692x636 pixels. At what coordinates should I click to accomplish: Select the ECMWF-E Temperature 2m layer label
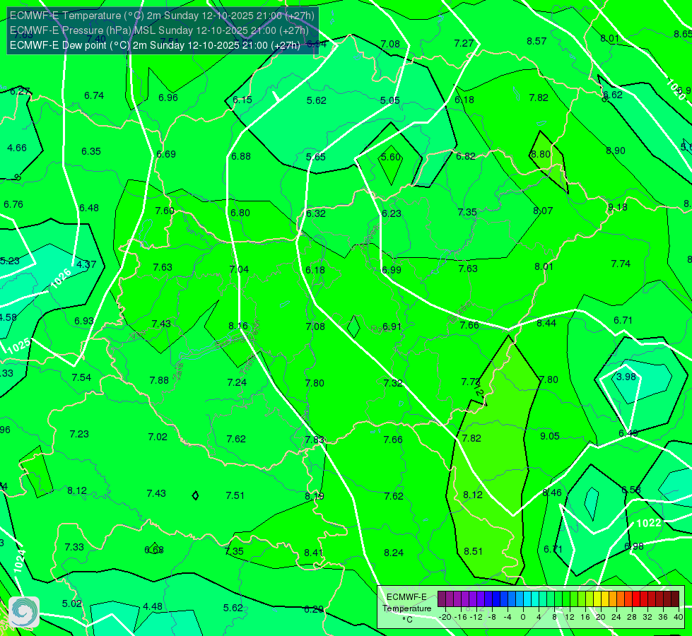click(162, 16)
